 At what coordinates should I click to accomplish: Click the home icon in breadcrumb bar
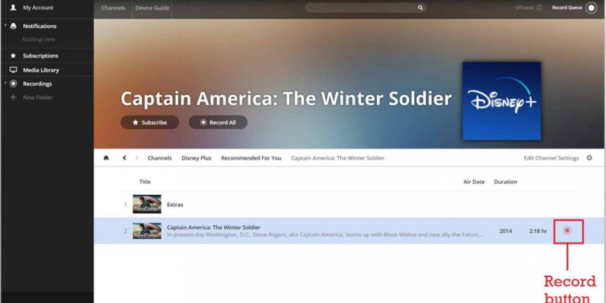106,158
